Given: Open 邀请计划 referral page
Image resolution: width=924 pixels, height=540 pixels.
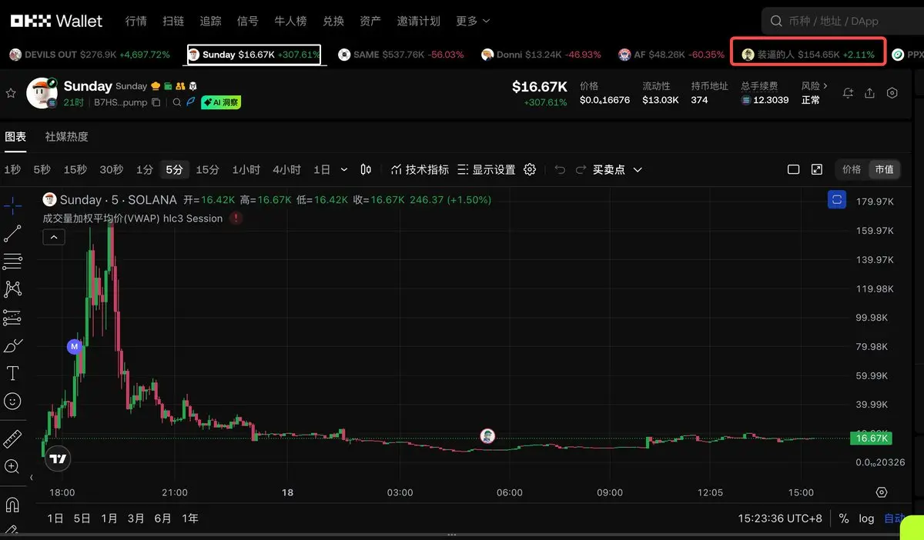Looking at the screenshot, I should (x=418, y=21).
